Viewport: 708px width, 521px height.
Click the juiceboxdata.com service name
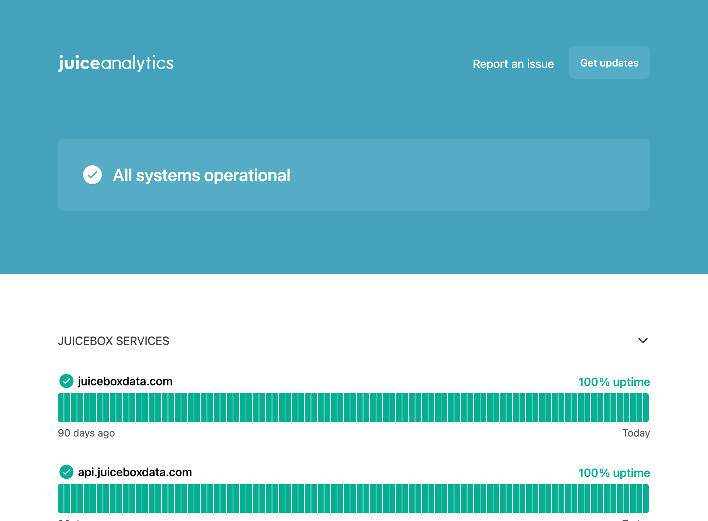[125, 381]
